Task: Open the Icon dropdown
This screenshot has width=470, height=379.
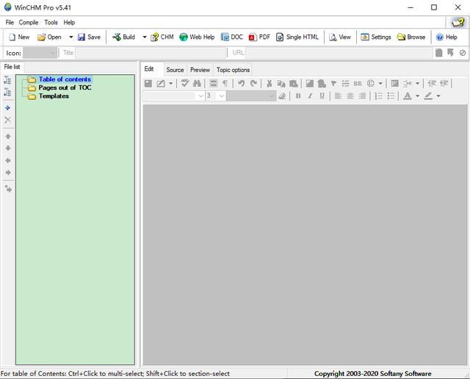Action: 40,53
